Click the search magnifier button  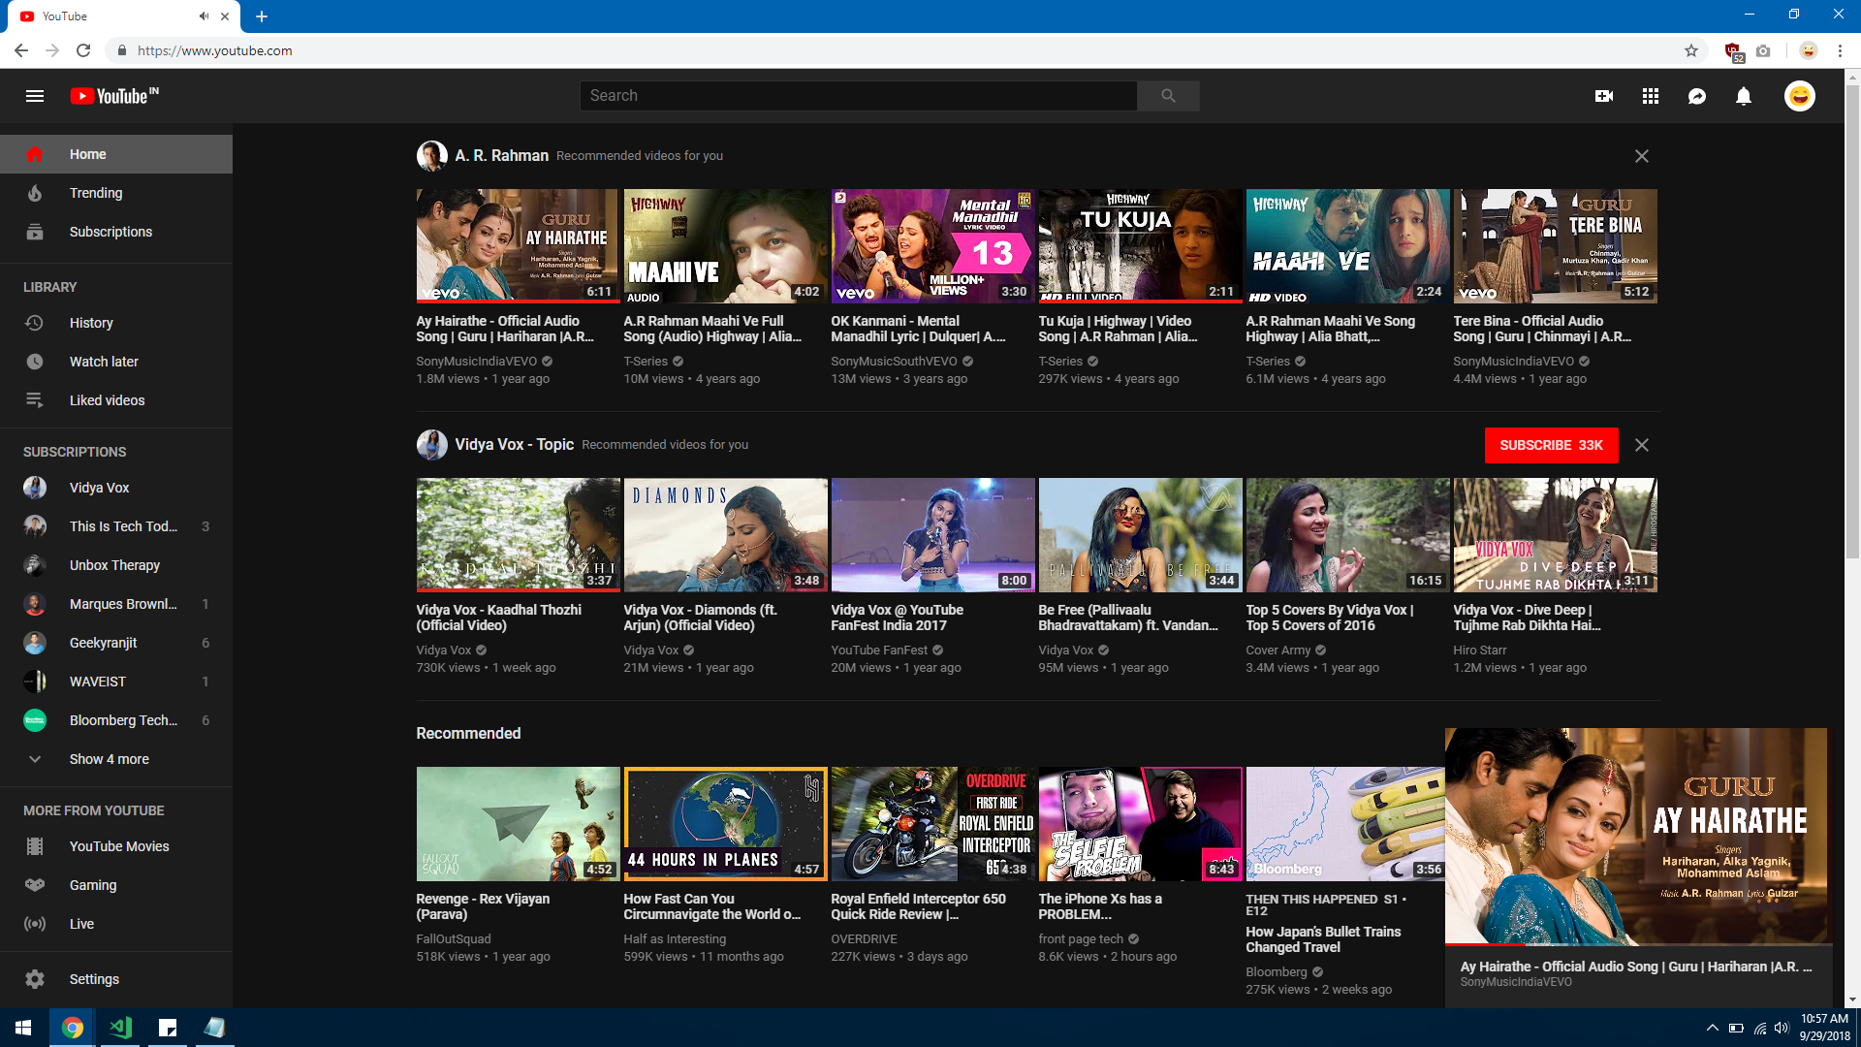click(x=1168, y=96)
